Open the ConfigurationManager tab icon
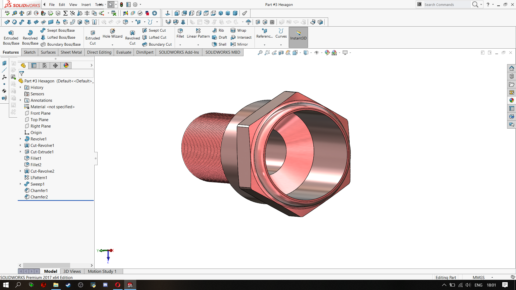This screenshot has width=516, height=290. click(x=45, y=66)
